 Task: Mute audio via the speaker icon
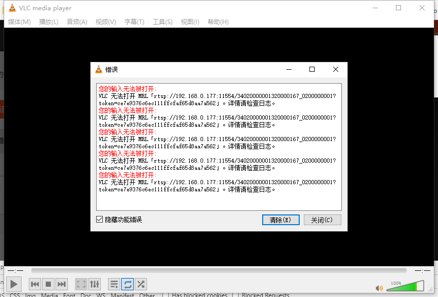[379, 288]
